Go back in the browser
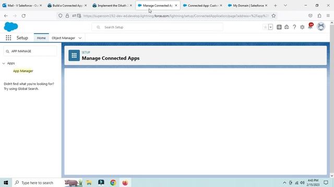This screenshot has height=187, width=334. click(6, 16)
